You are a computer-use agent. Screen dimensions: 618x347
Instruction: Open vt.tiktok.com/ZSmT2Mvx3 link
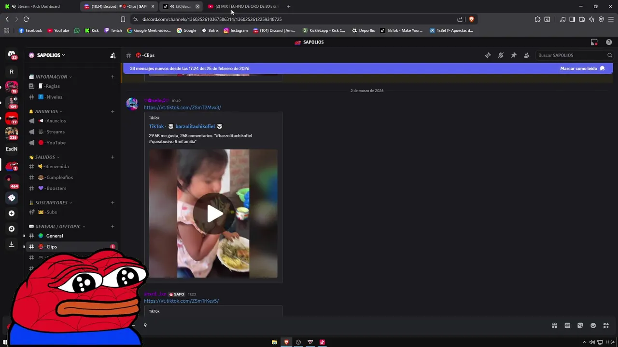coord(182,107)
